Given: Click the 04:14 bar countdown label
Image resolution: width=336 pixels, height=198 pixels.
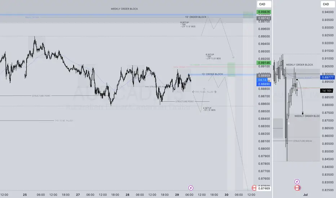Looking at the screenshot, I should click(262, 80).
